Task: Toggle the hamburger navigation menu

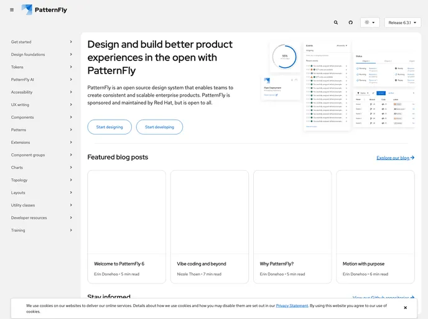Action: (12, 10)
